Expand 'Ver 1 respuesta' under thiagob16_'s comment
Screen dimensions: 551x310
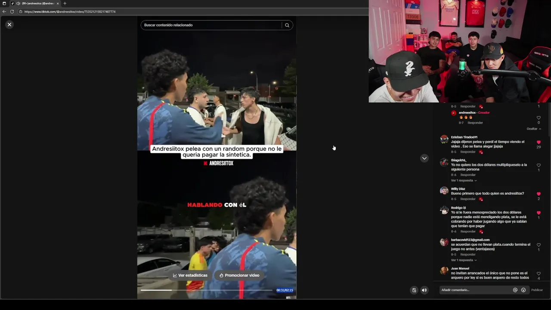tap(464, 180)
